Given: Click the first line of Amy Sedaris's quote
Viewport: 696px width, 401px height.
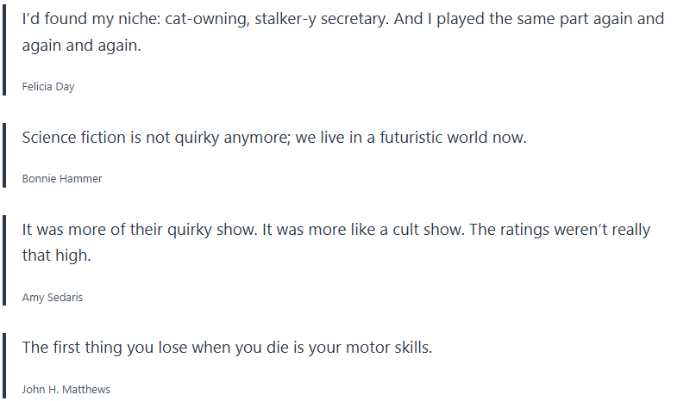Looking at the screenshot, I should [336, 230].
